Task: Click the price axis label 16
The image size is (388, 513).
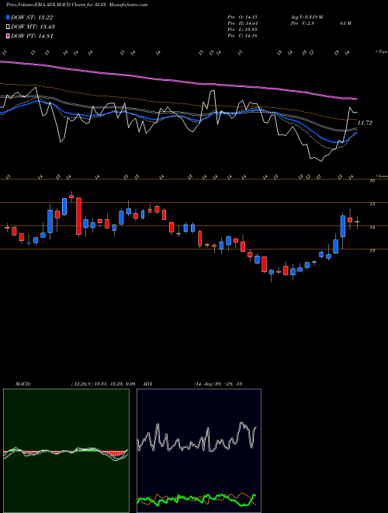Action: (372, 181)
